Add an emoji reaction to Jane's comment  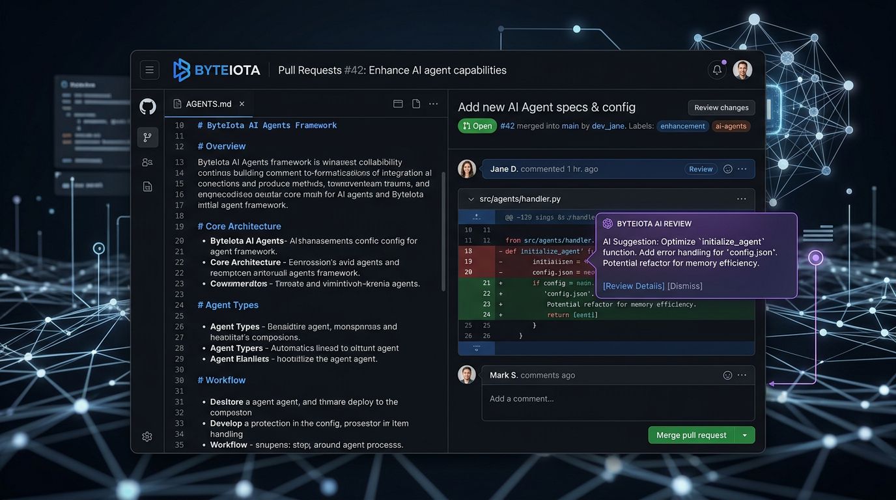pyautogui.click(x=728, y=169)
